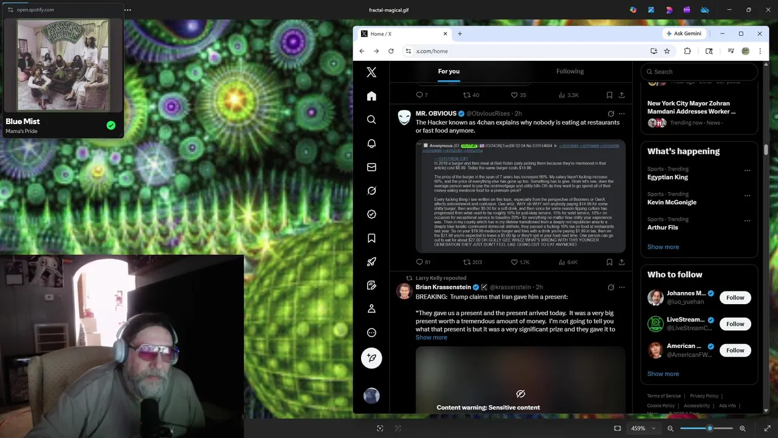Image resolution: width=778 pixels, height=438 pixels.
Task: Open Bookmarks icon in X sidebar
Action: tap(371, 238)
